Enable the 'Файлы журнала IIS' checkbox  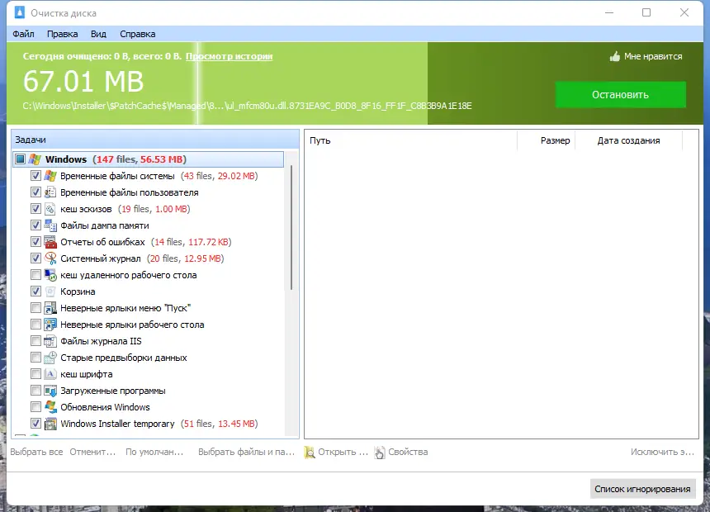[x=35, y=340]
